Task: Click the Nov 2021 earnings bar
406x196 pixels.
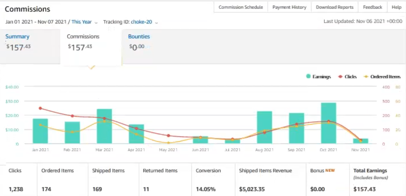Action: tap(361, 141)
